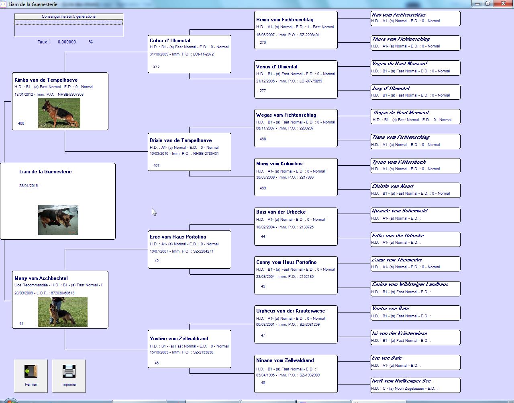Close the Liam de la Guenesterie window
The width and height of the screenshot is (514, 403).
pos(503,4)
